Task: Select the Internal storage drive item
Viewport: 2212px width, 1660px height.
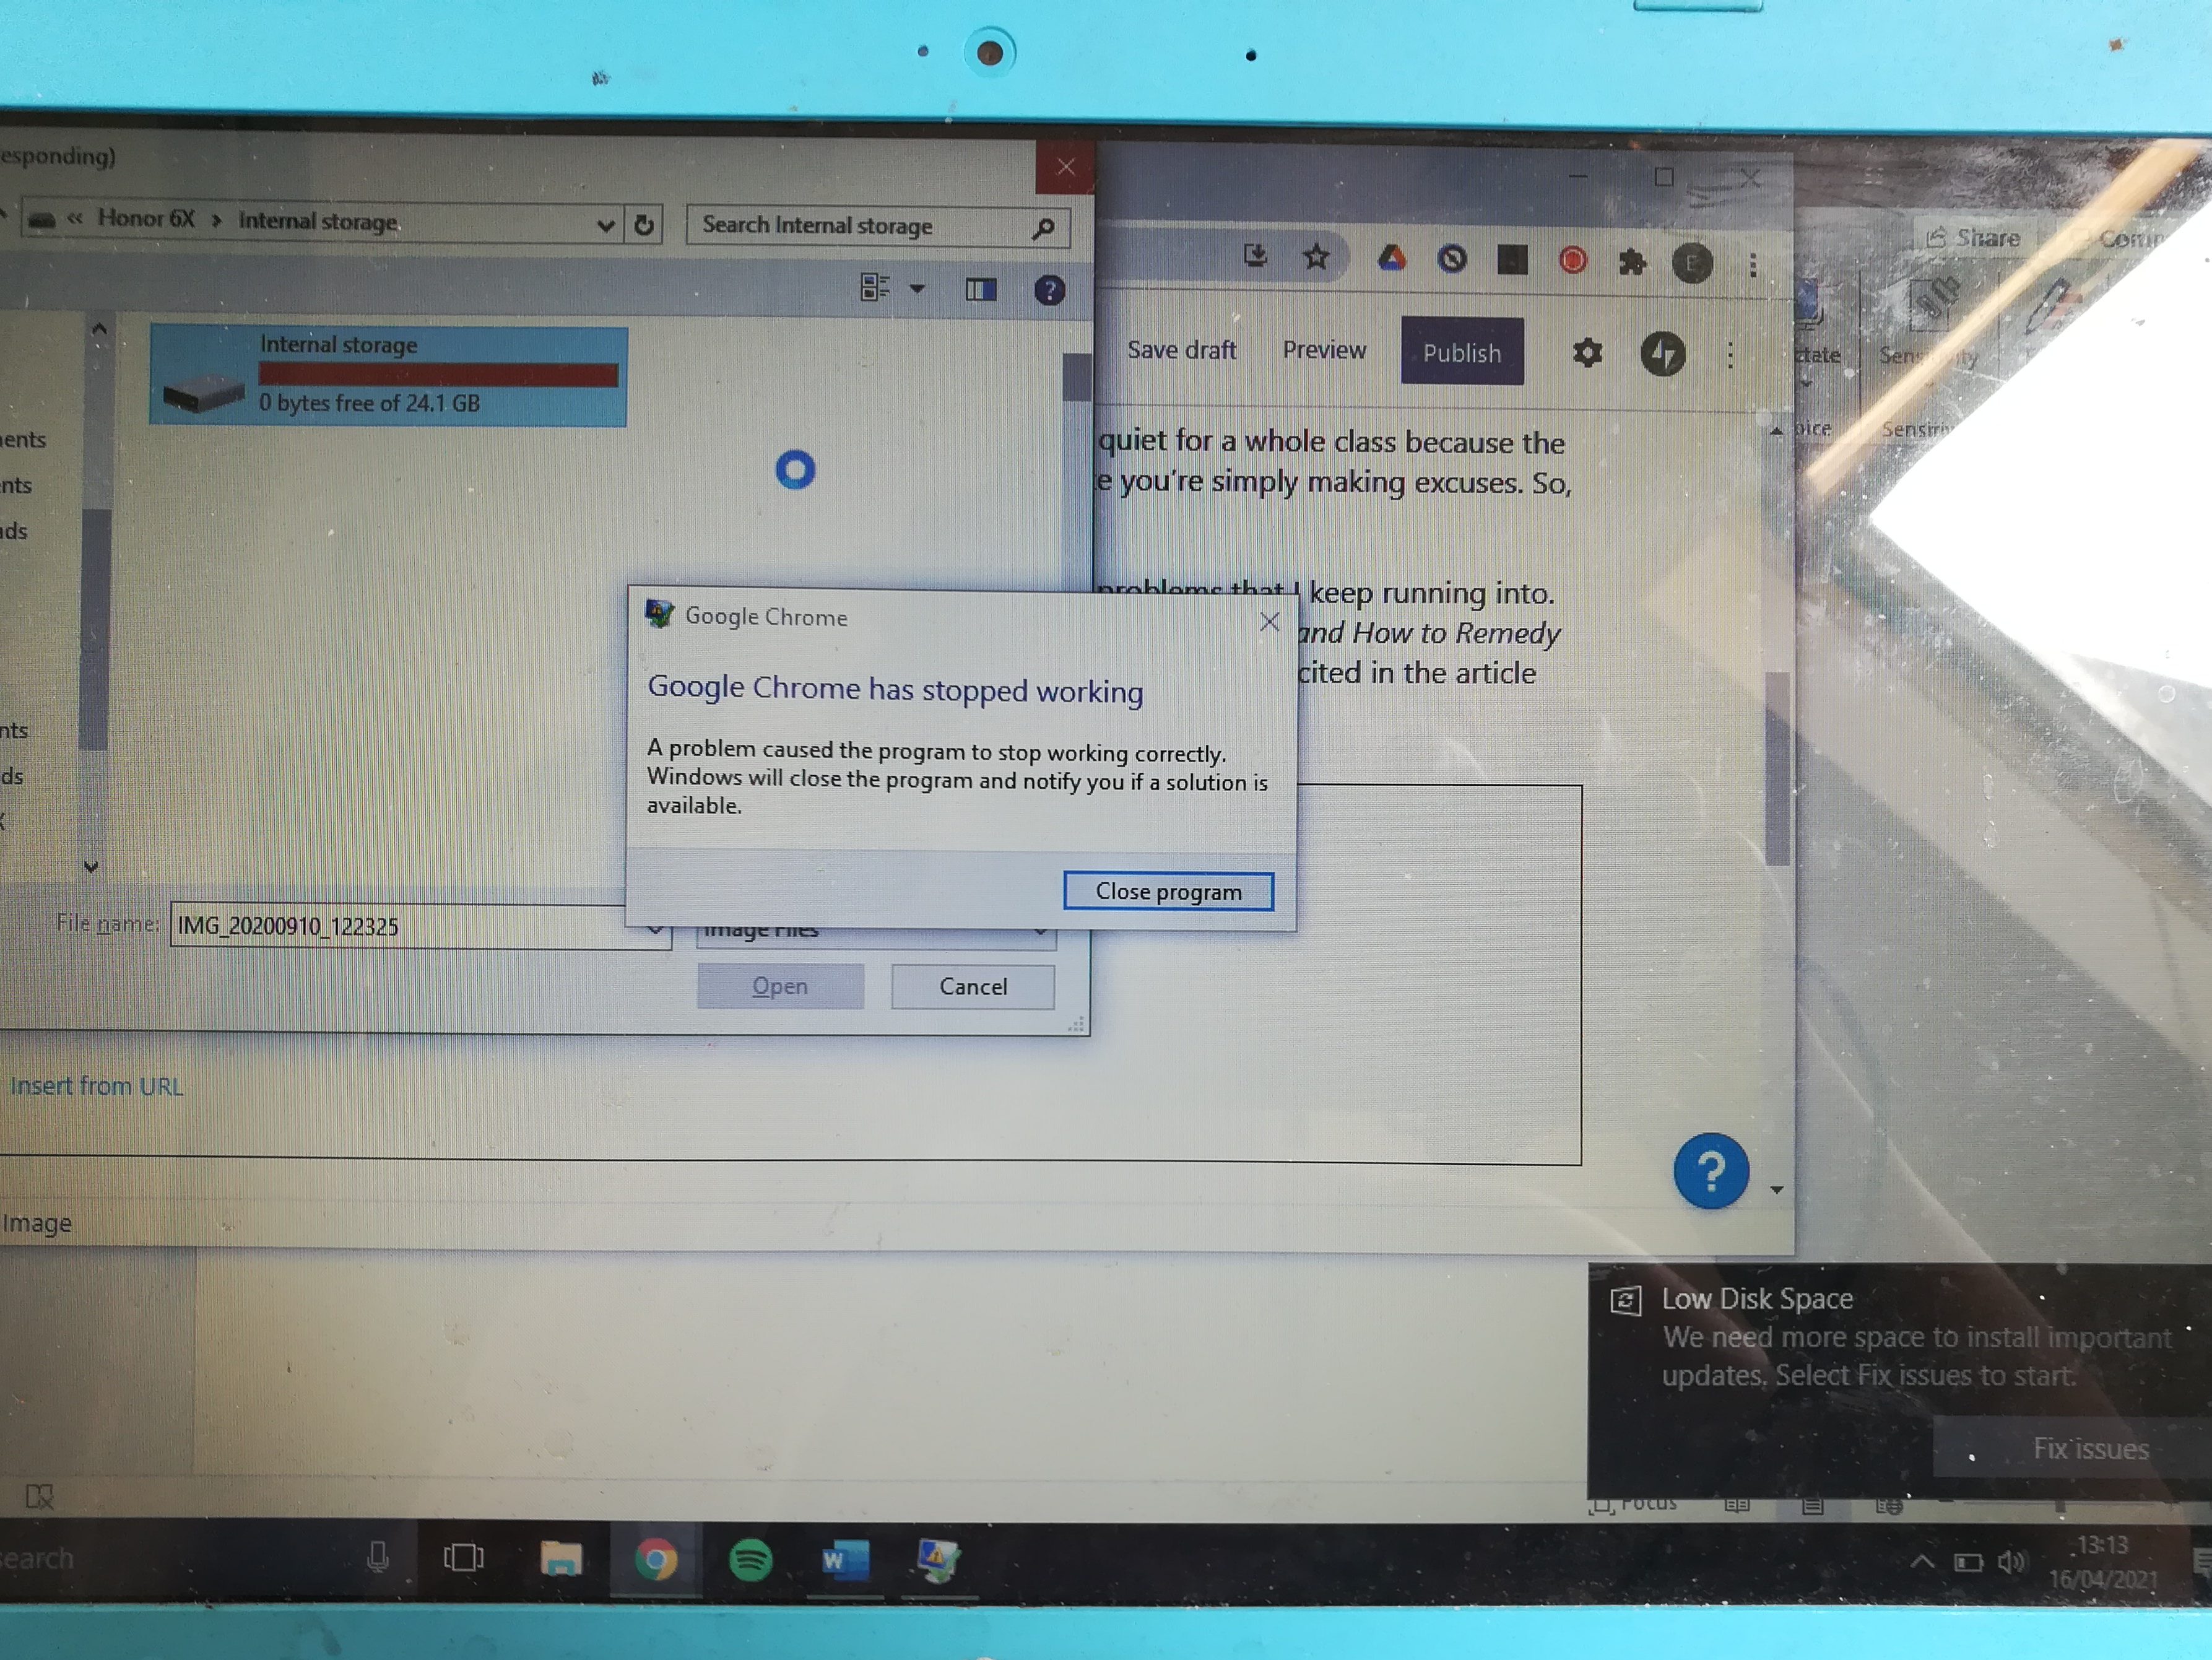Action: (389, 376)
